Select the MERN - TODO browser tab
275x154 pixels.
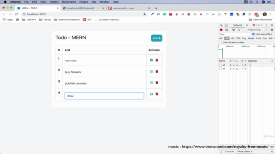click(x=37, y=8)
